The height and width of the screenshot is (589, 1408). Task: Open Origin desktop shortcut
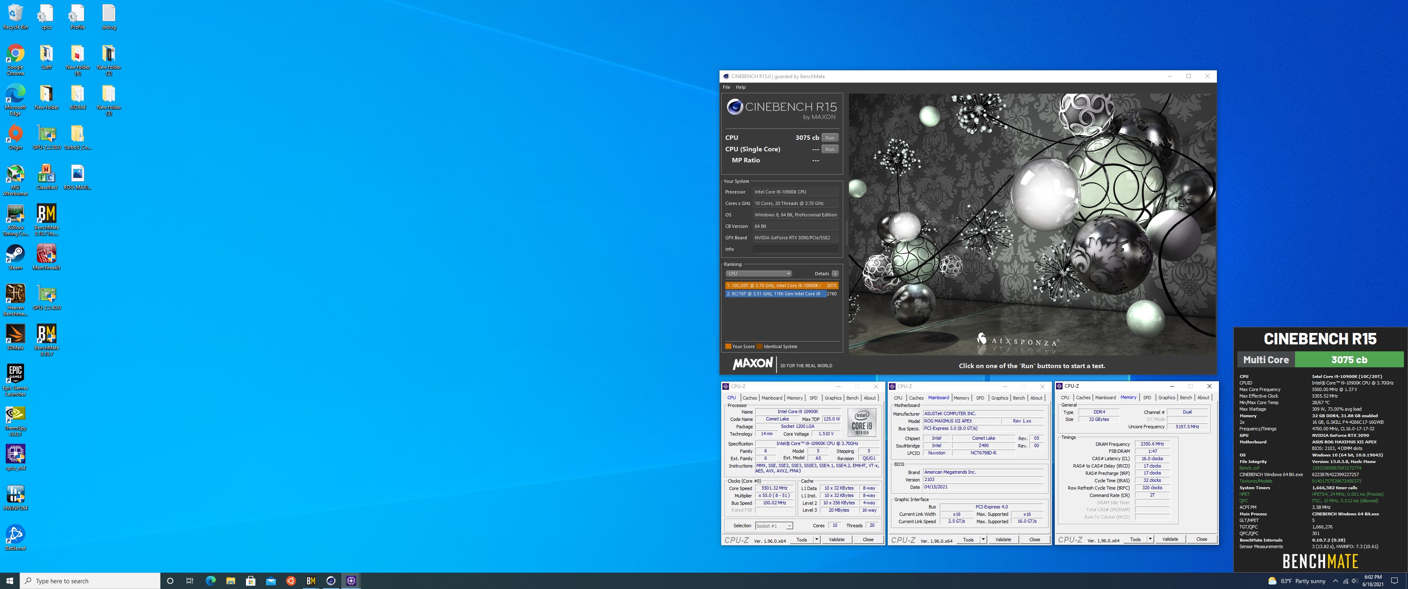15,137
